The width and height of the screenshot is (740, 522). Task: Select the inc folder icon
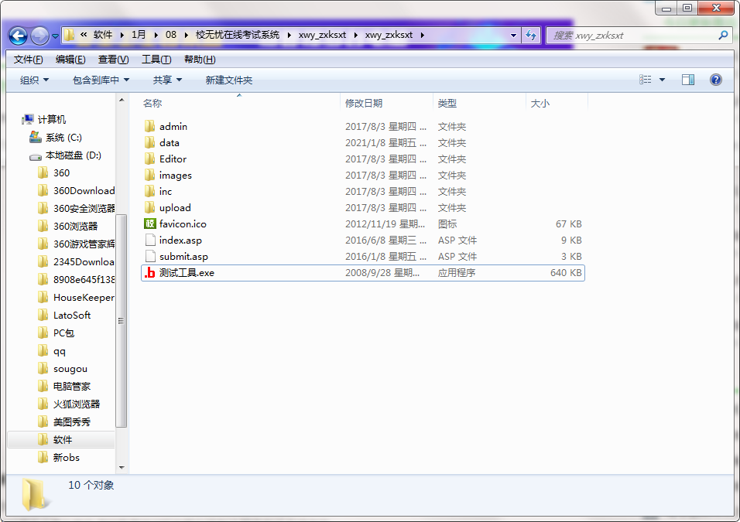149,192
